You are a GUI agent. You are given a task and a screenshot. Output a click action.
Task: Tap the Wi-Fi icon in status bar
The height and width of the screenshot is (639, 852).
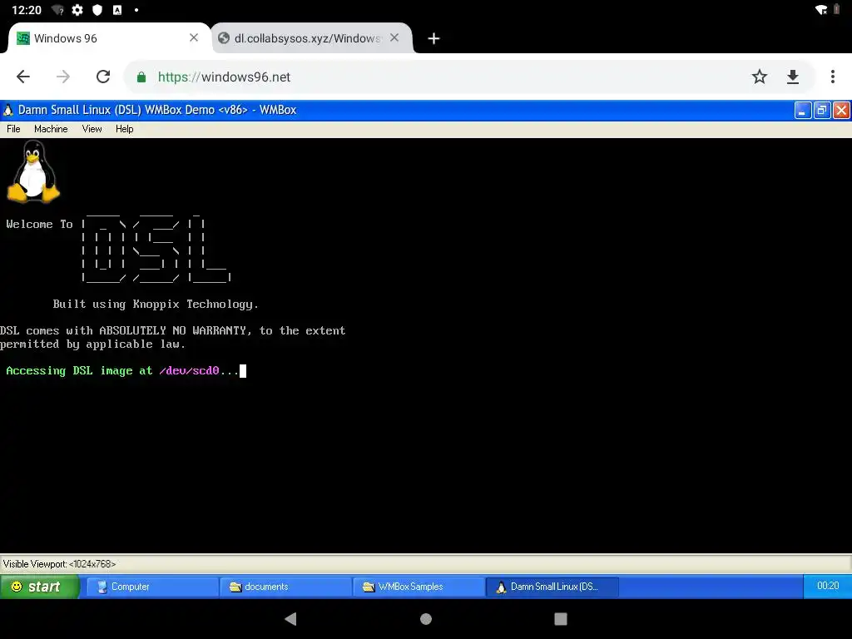pos(821,10)
